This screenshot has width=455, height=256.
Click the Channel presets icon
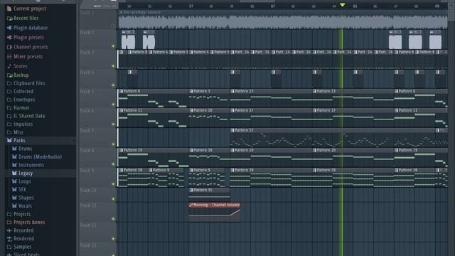[x=9, y=47]
